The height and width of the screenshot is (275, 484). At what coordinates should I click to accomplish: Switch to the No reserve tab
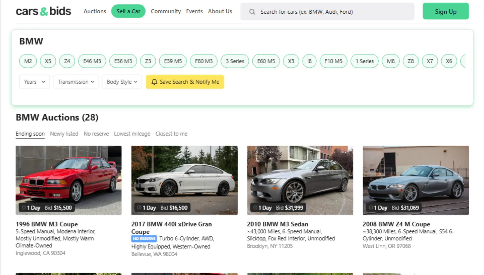click(96, 134)
